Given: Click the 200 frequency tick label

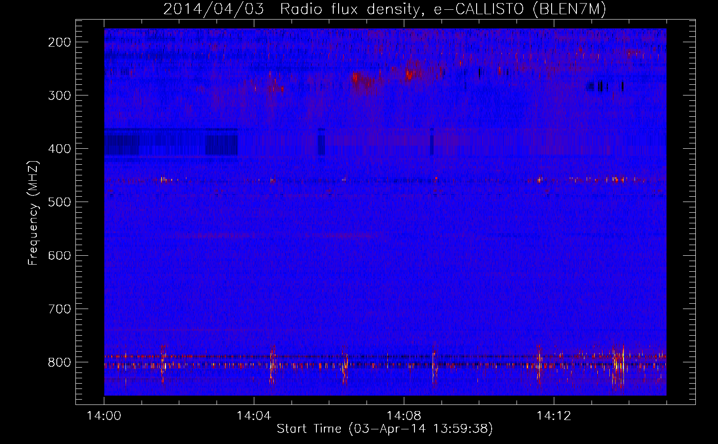Looking at the screenshot, I should click(x=59, y=43).
